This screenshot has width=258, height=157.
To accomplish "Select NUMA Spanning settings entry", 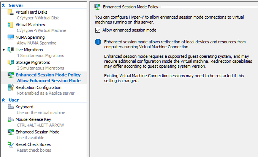I will tap(30, 37).
